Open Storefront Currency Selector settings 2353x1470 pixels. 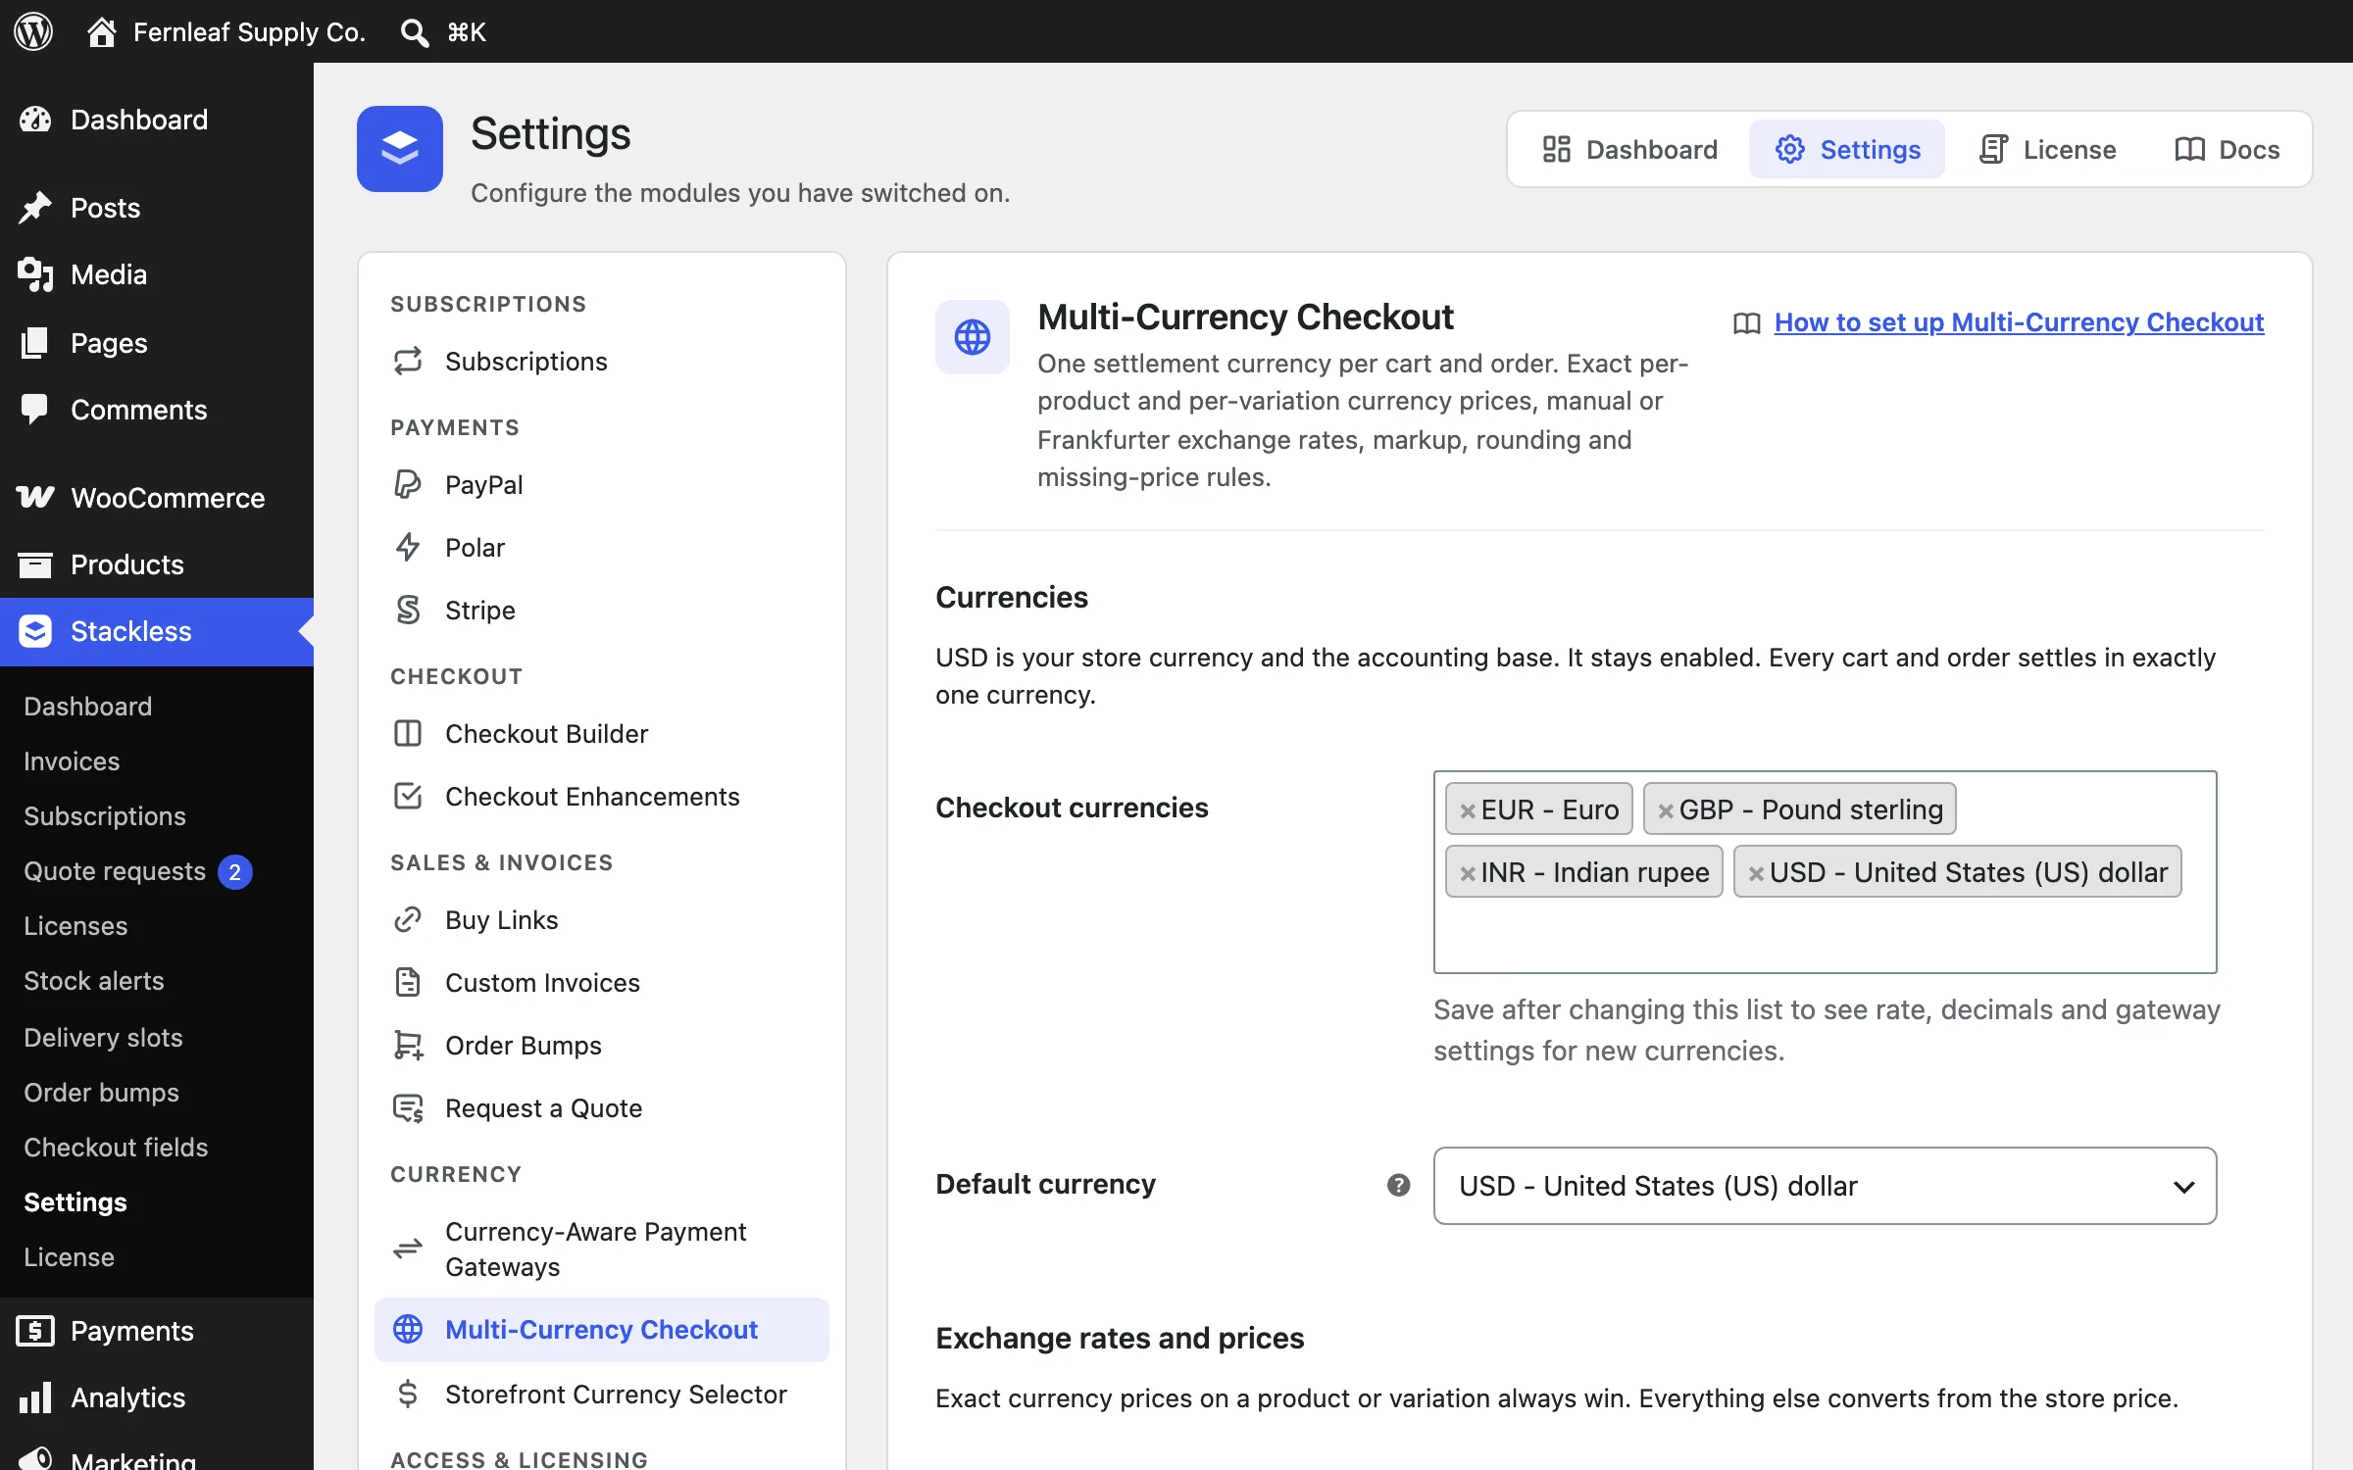(x=601, y=1394)
